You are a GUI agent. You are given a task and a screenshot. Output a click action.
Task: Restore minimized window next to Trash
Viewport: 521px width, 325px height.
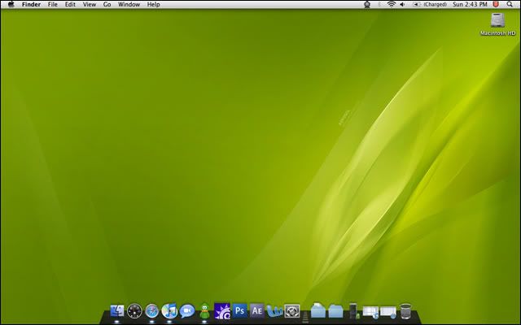click(388, 312)
